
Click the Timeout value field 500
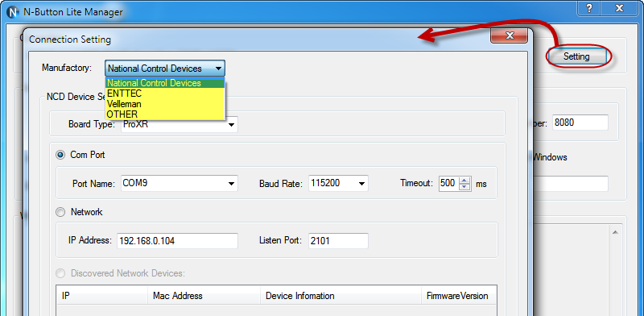tap(448, 183)
